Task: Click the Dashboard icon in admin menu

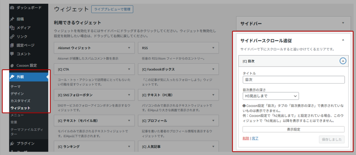Action: [12, 7]
